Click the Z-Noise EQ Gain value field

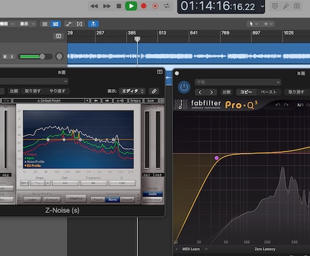65,183
